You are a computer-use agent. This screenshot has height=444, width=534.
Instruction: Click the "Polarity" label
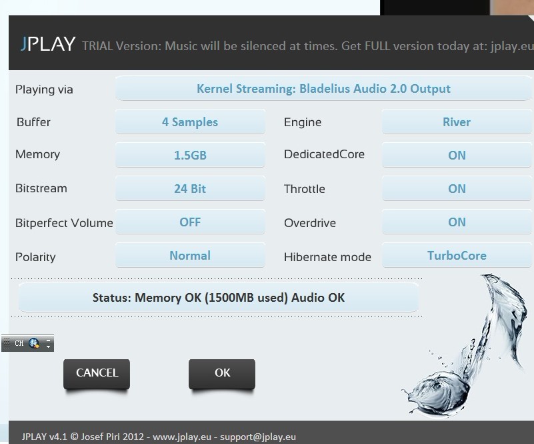pyautogui.click(x=35, y=257)
